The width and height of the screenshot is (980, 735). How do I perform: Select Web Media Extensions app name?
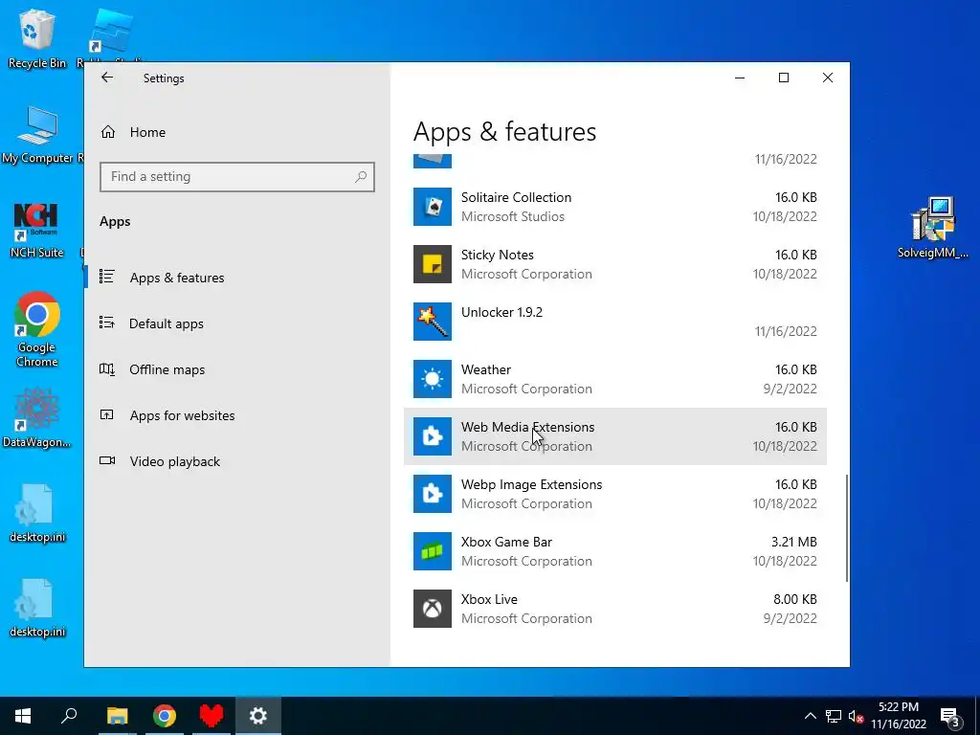(528, 428)
